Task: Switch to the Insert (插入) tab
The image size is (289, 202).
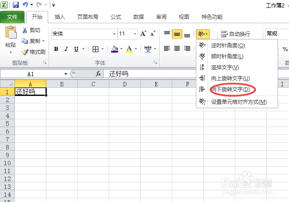Action: [x=60, y=17]
